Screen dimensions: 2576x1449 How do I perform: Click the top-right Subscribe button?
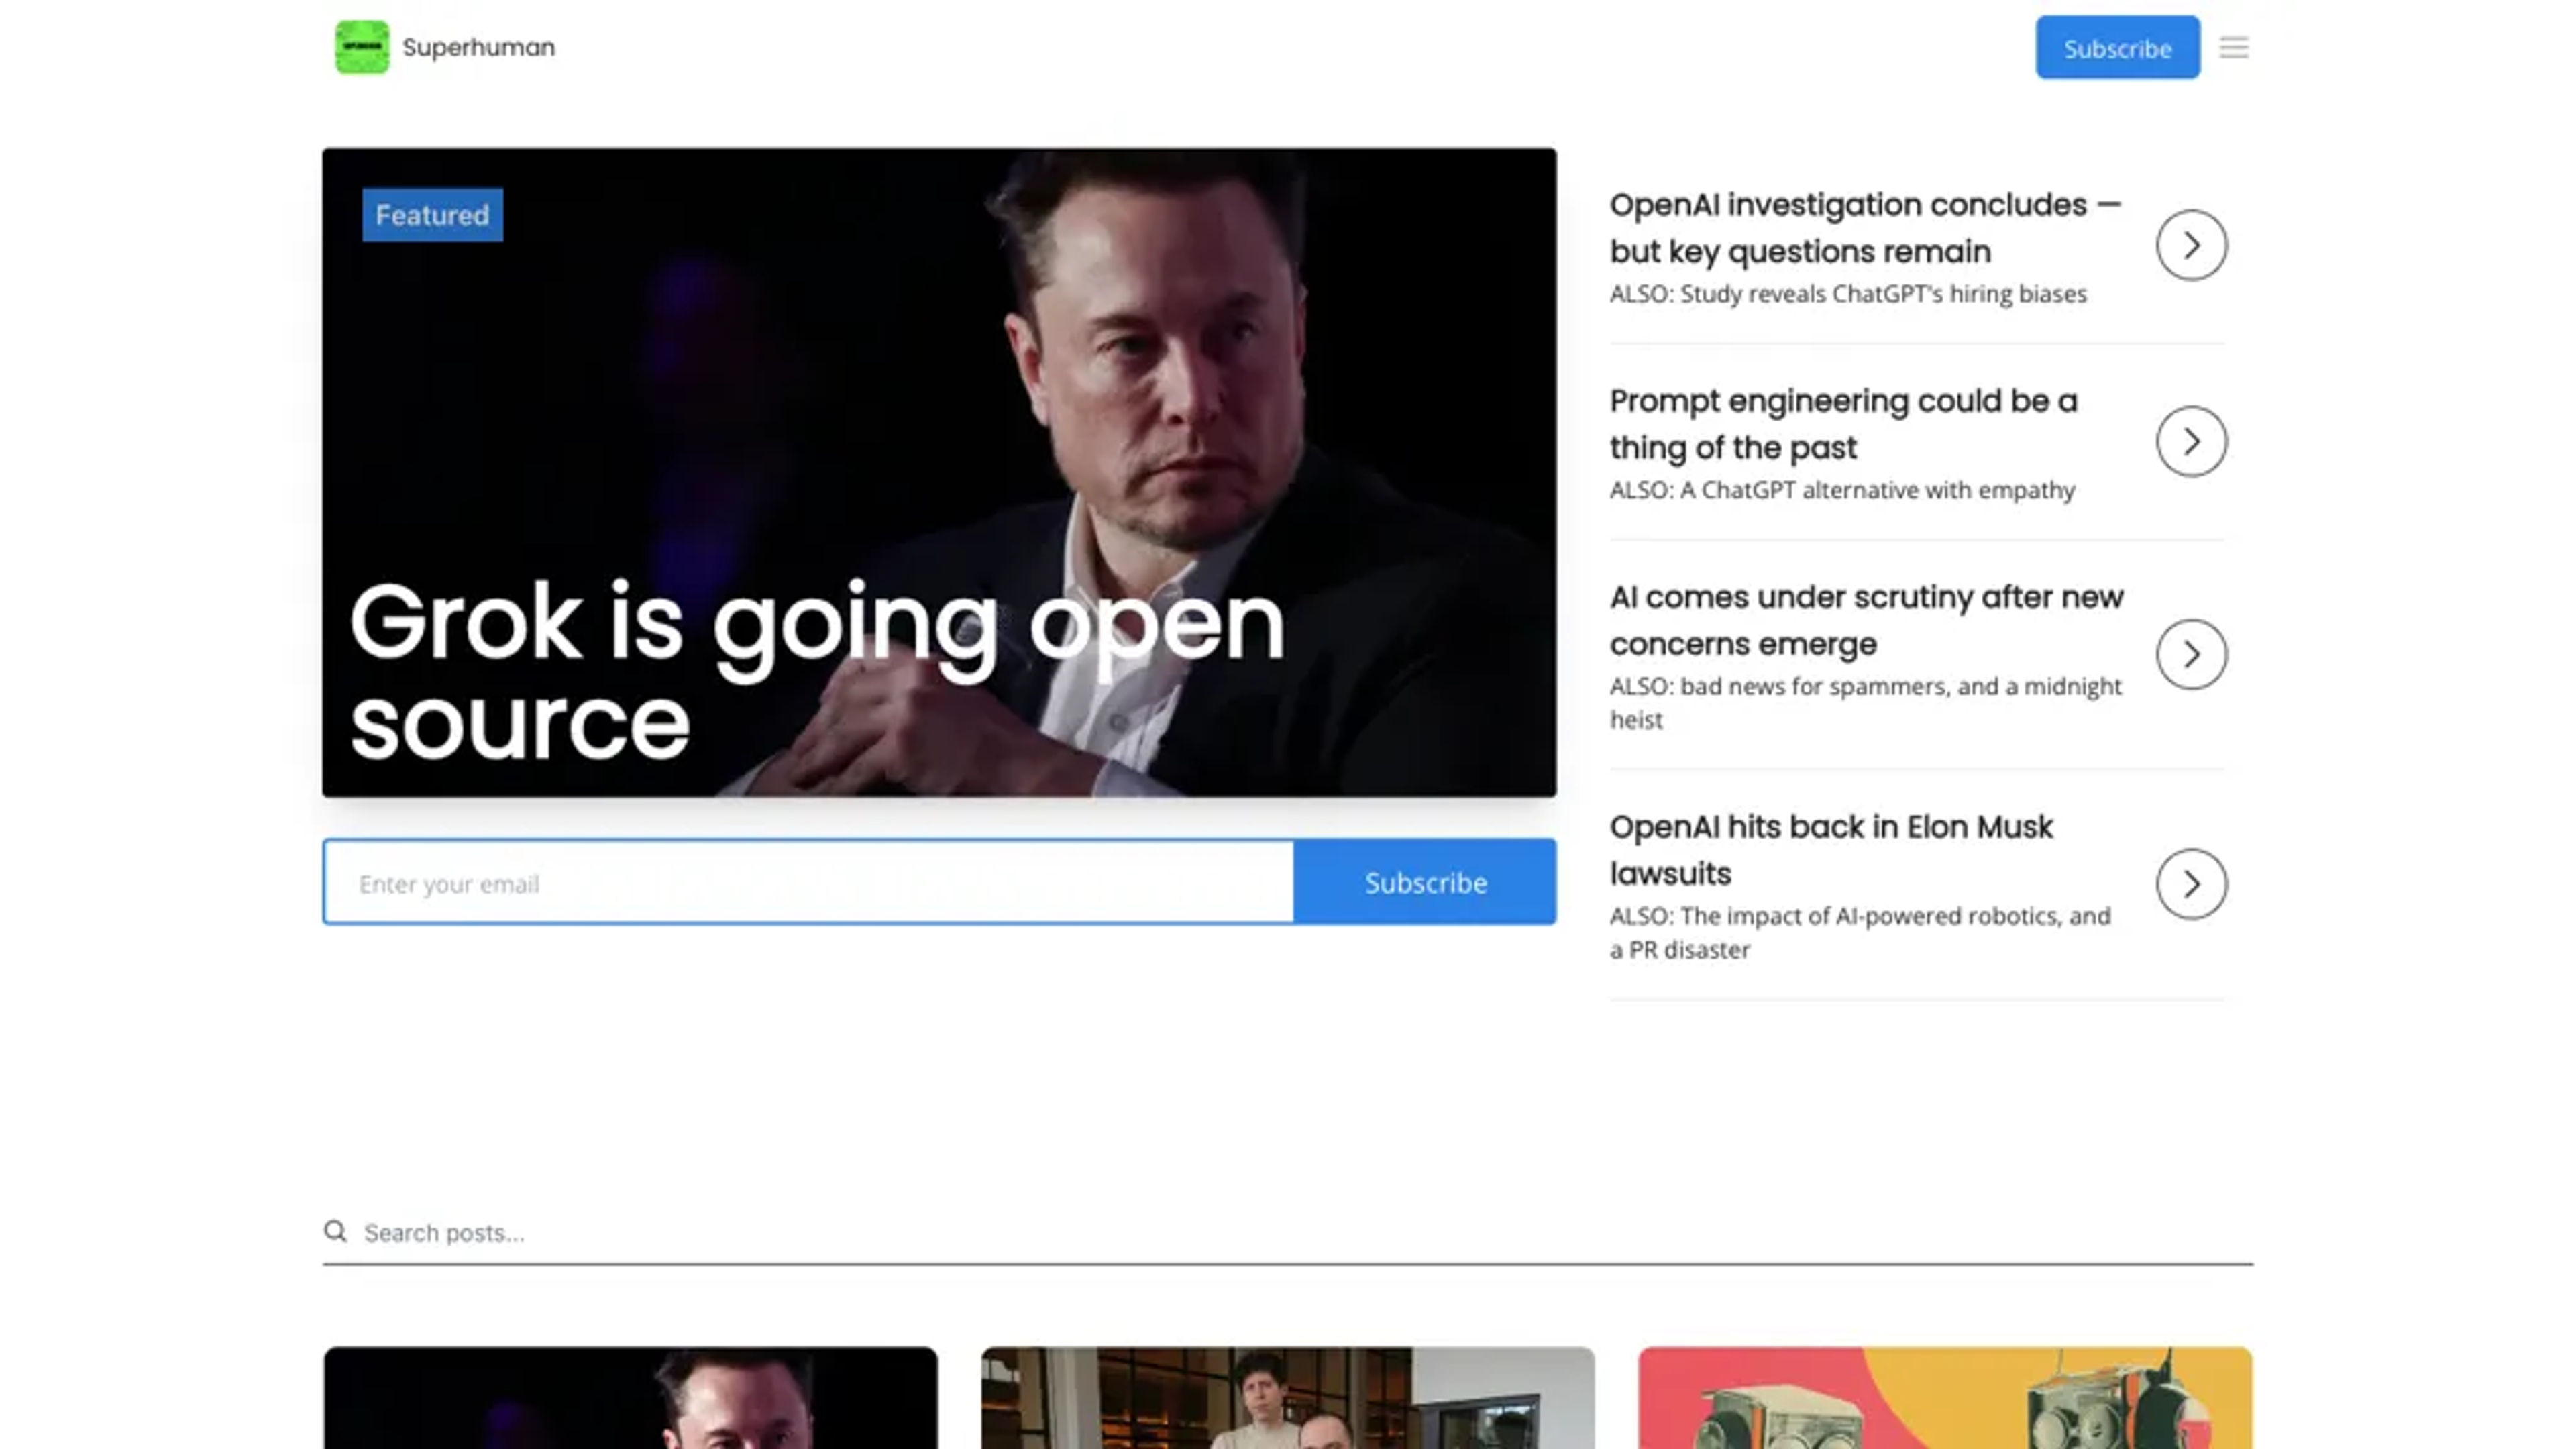[2118, 48]
